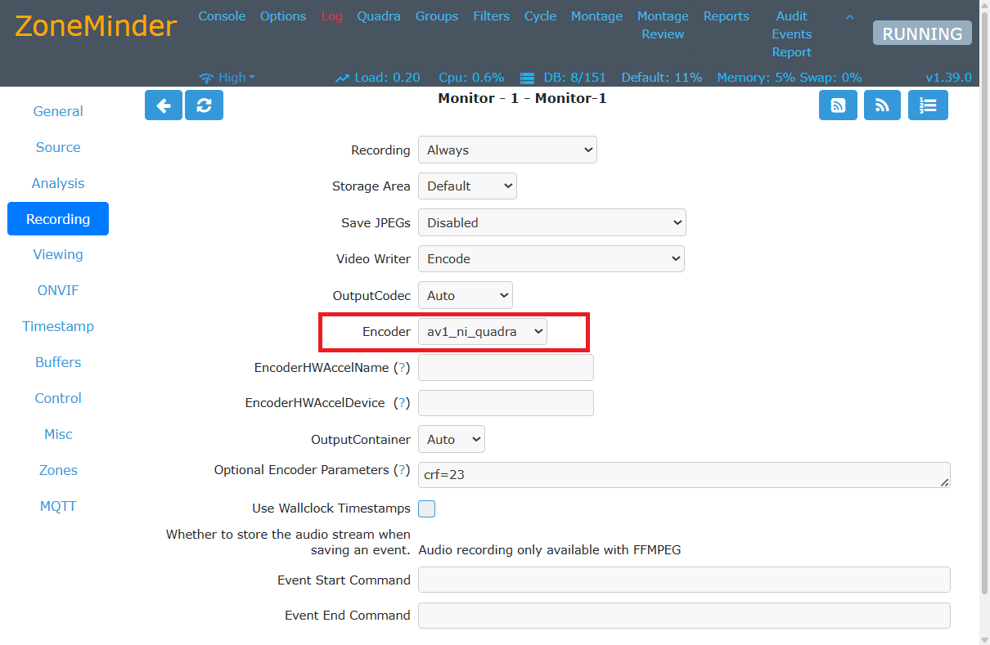The width and height of the screenshot is (990, 645).
Task: Click the help question mark beside EncoderHWAccelDevice
Action: point(402,403)
